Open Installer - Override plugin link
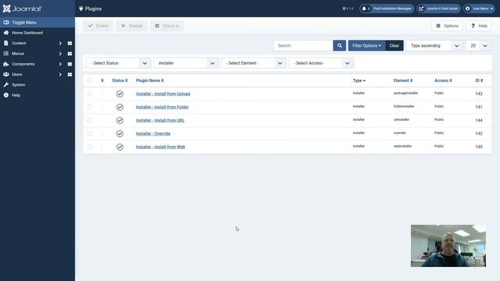The height and width of the screenshot is (281, 500). (153, 133)
